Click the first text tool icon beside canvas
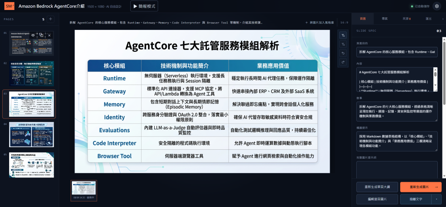The height and width of the screenshot is (207, 446). tap(343, 35)
